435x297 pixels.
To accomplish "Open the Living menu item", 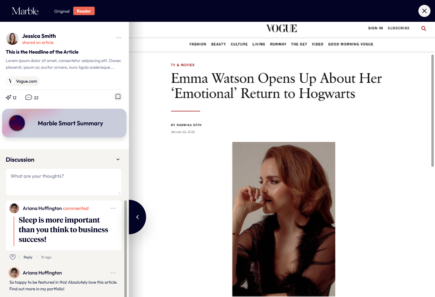I will 259,44.
